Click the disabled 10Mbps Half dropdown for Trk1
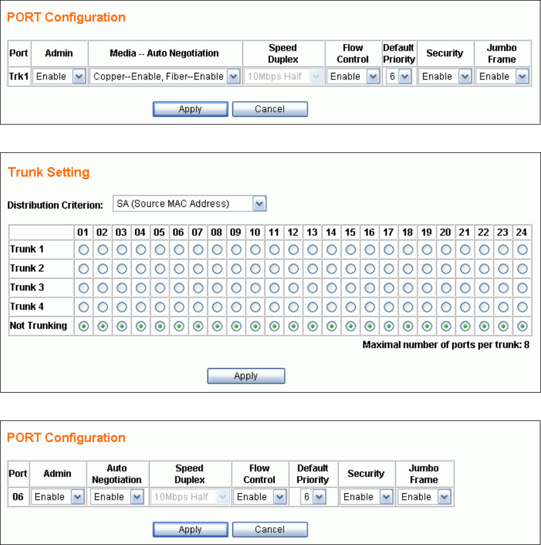 tap(284, 77)
